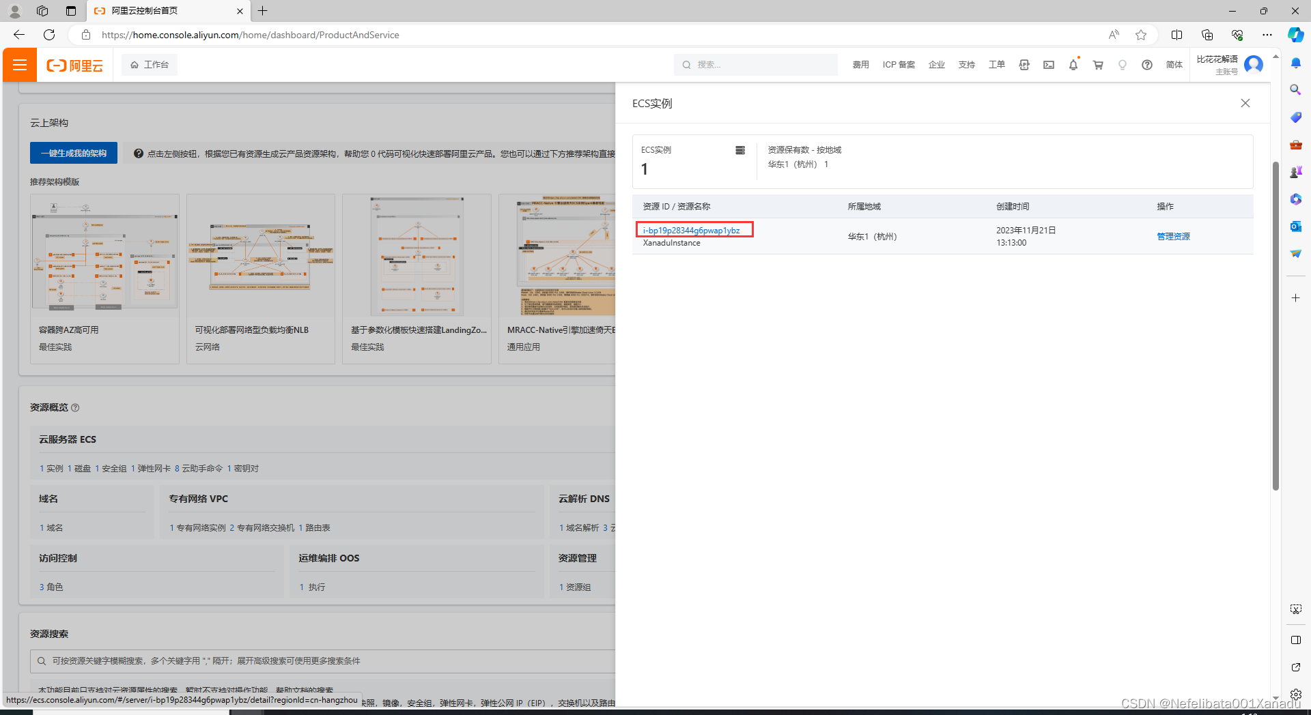The height and width of the screenshot is (715, 1311).
Task: Open the orange hamburger navigation menu
Action: point(20,65)
